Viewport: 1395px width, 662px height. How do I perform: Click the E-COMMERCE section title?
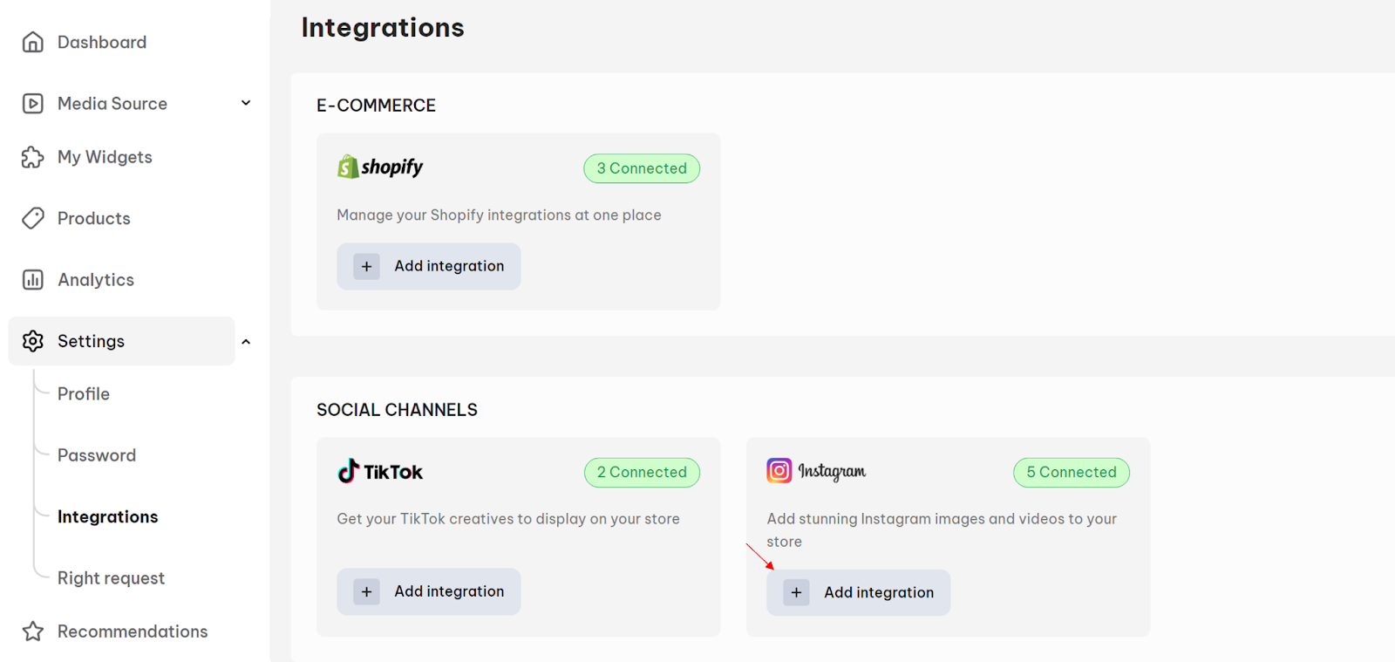(376, 106)
